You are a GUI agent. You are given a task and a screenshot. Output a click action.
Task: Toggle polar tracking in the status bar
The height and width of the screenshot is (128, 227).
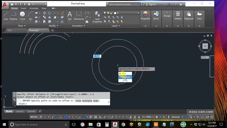pos(66,117)
